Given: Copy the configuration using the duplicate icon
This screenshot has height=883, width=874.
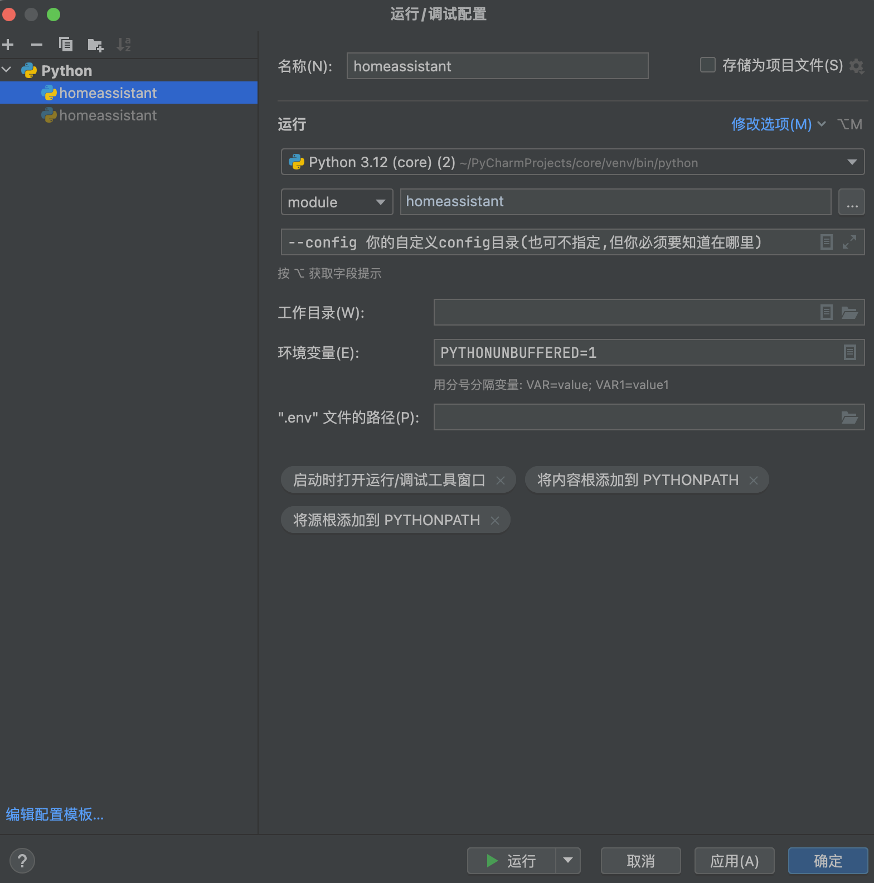Looking at the screenshot, I should pos(66,45).
